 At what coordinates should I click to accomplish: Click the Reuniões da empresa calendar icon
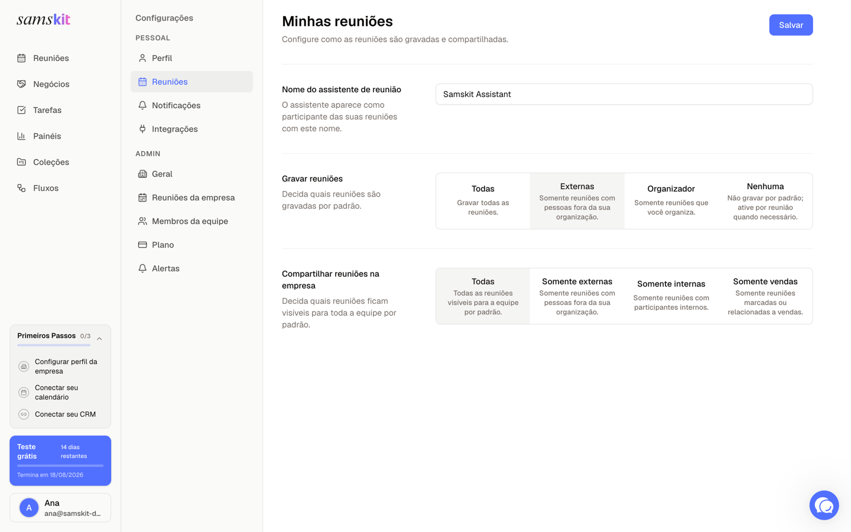(142, 197)
